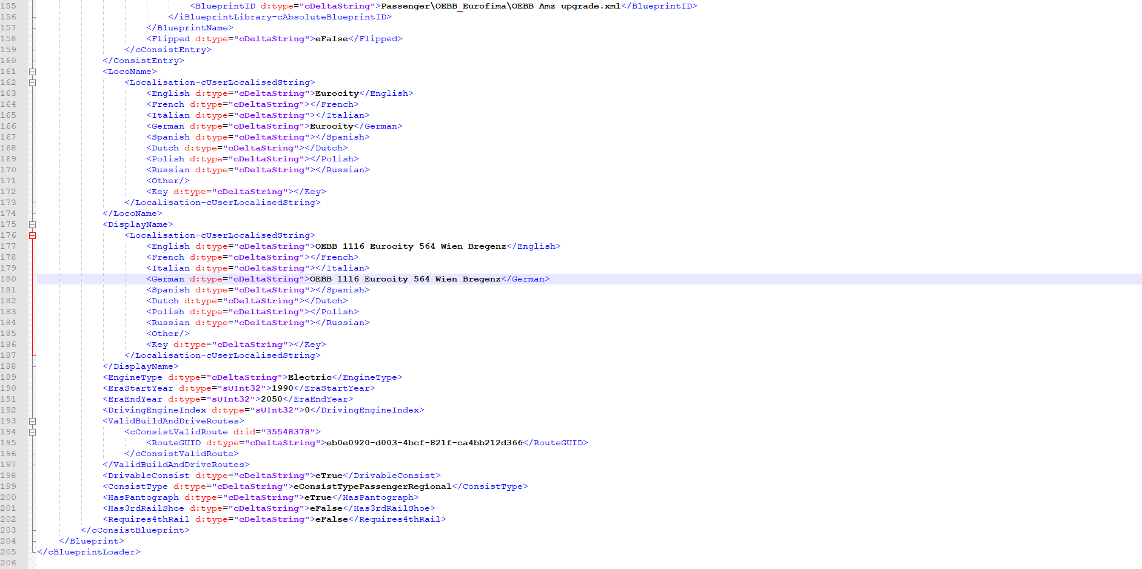Click the closing '</DisplayName>' tag

[x=141, y=366]
